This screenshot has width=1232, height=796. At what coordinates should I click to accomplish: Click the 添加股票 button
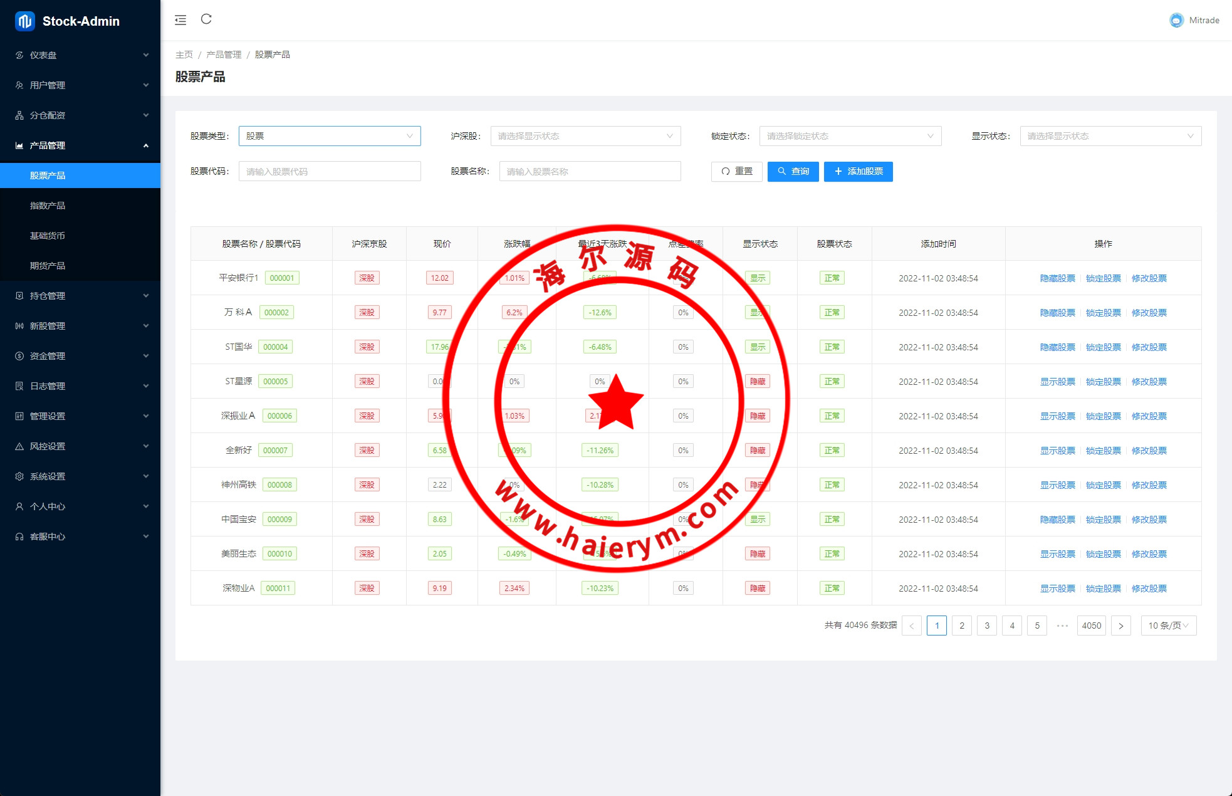pyautogui.click(x=858, y=171)
